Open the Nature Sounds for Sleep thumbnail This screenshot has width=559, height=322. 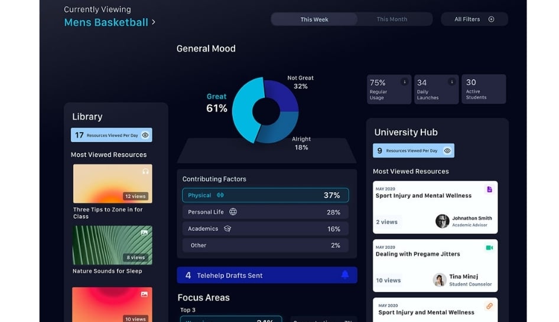point(112,245)
